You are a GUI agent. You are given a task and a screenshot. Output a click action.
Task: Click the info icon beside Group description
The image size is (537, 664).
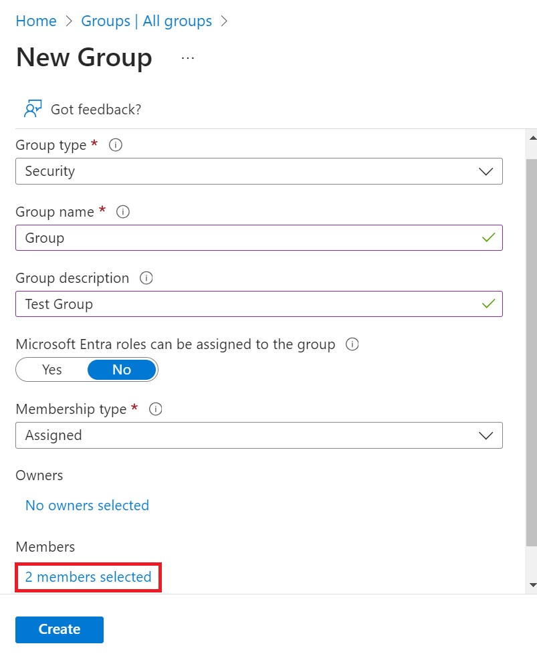146,278
